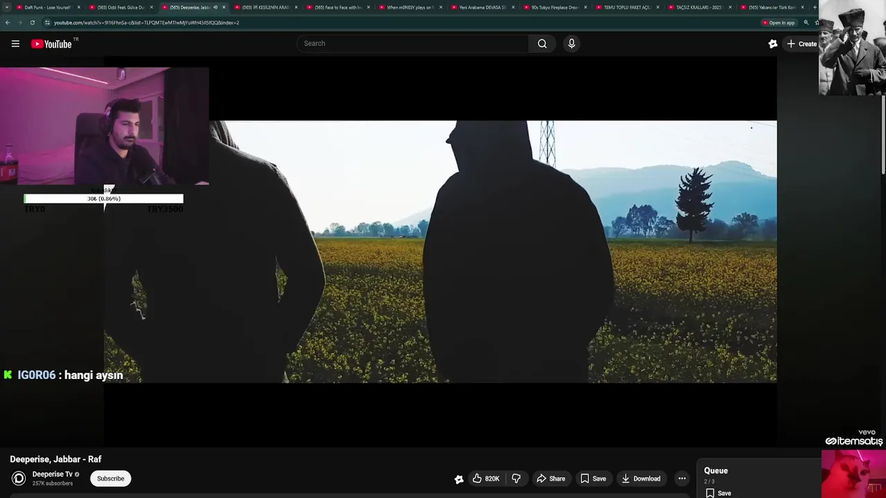Start voice search with the microphone icon

pos(572,44)
